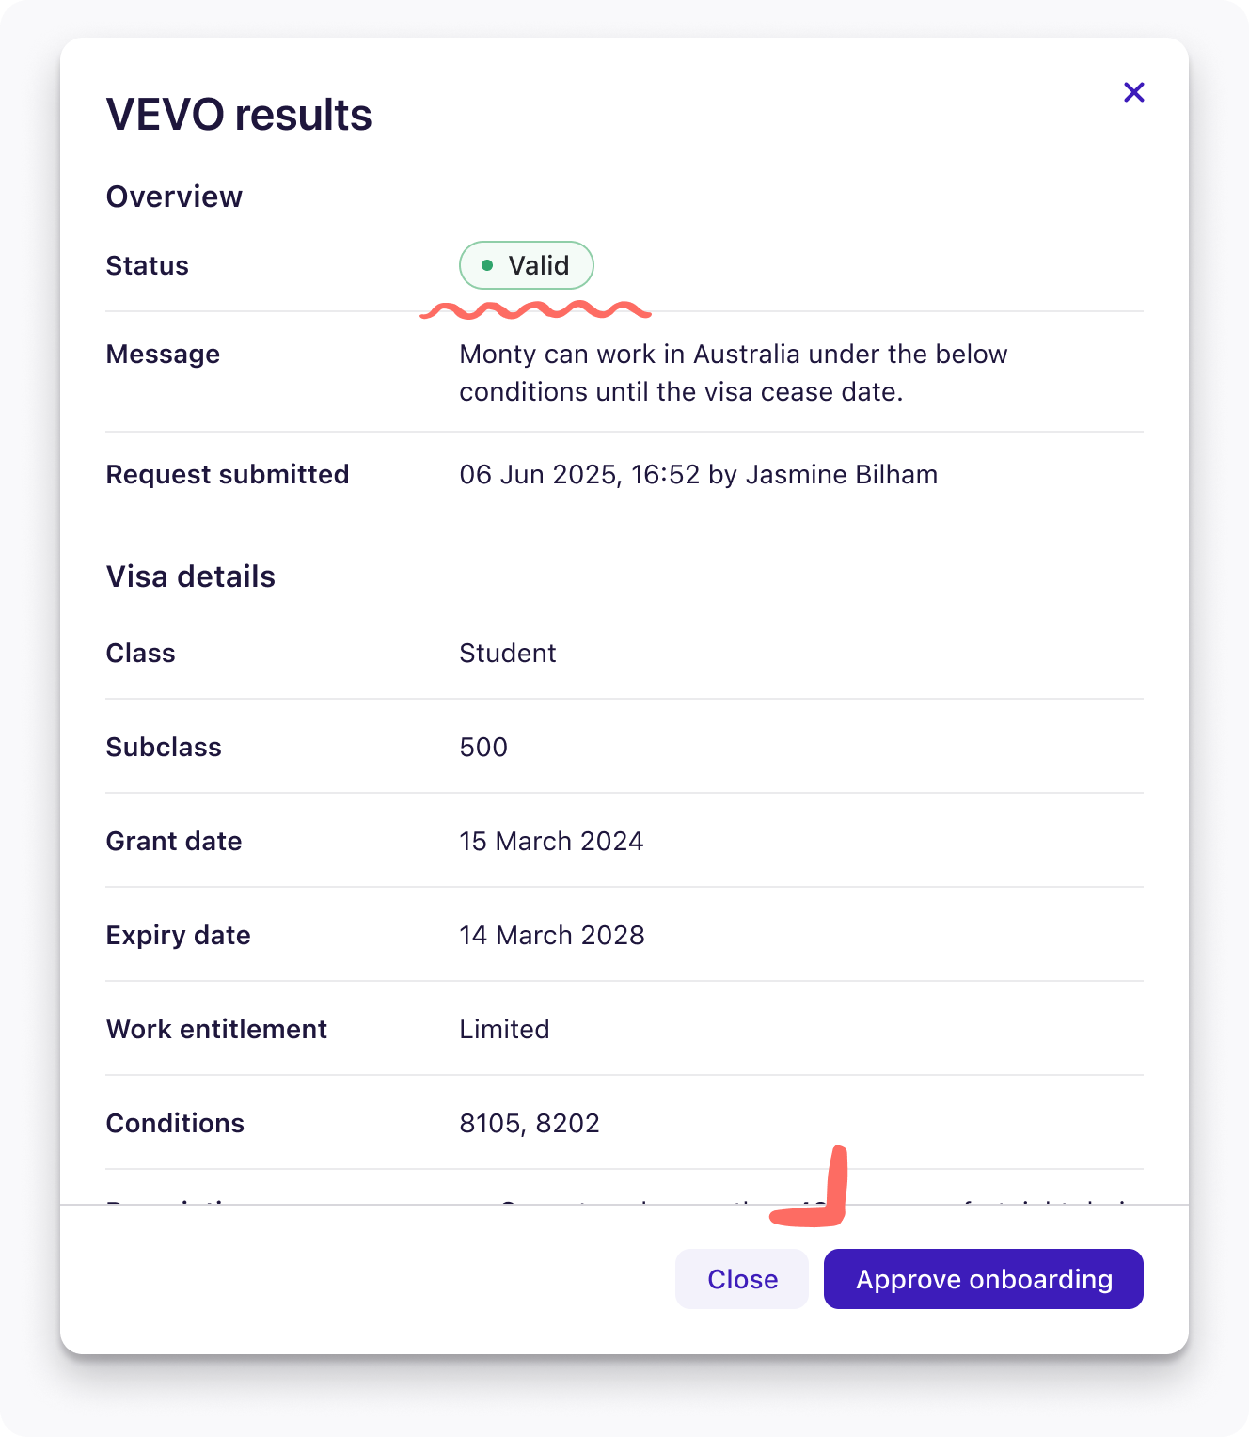
Task: Click the green status dot inside Valid badge
Action: 486,265
